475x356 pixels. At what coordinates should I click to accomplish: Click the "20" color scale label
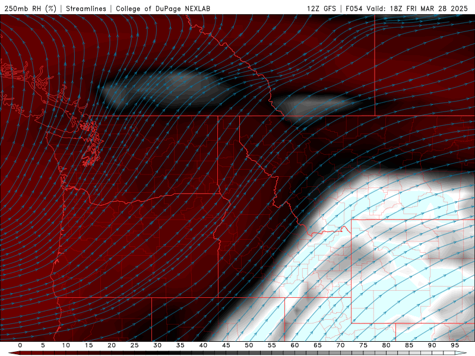(x=112, y=345)
